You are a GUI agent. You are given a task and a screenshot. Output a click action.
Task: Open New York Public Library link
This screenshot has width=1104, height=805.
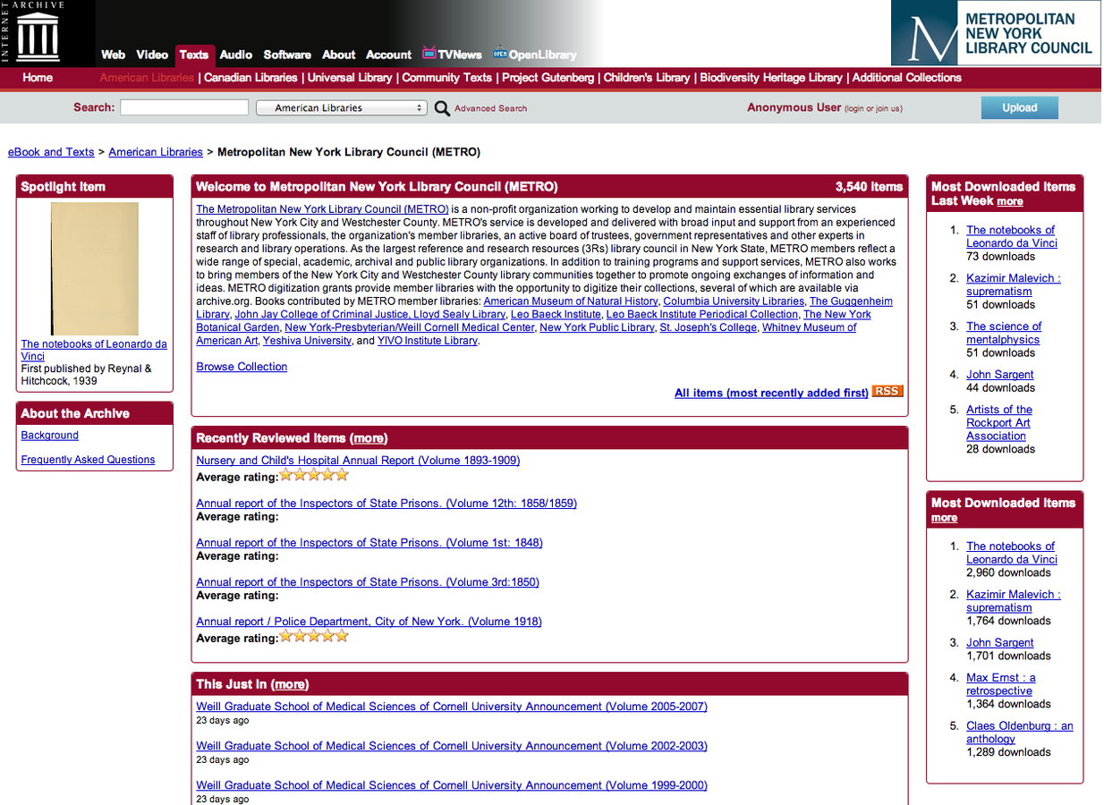point(597,327)
